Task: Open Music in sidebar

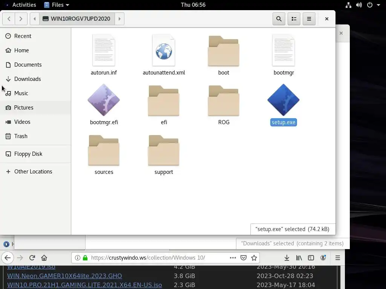Action: 35,93
